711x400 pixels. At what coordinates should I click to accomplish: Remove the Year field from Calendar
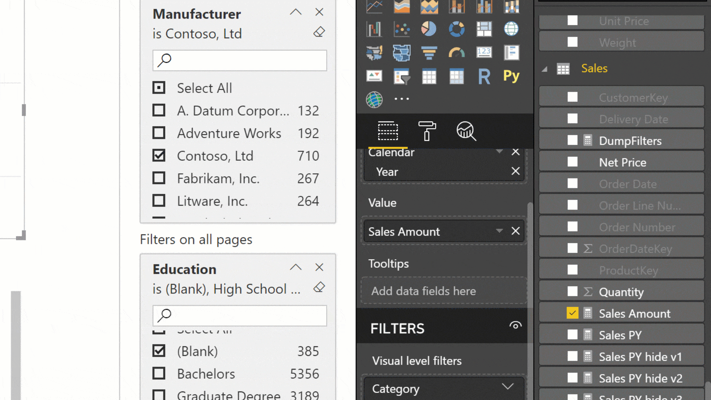[515, 171]
